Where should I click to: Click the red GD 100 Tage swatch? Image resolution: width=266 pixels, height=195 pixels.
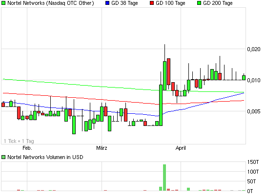pyautogui.click(x=152, y=3)
